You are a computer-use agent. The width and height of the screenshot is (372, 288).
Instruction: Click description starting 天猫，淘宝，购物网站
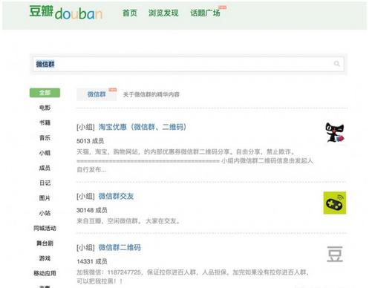click(195, 160)
